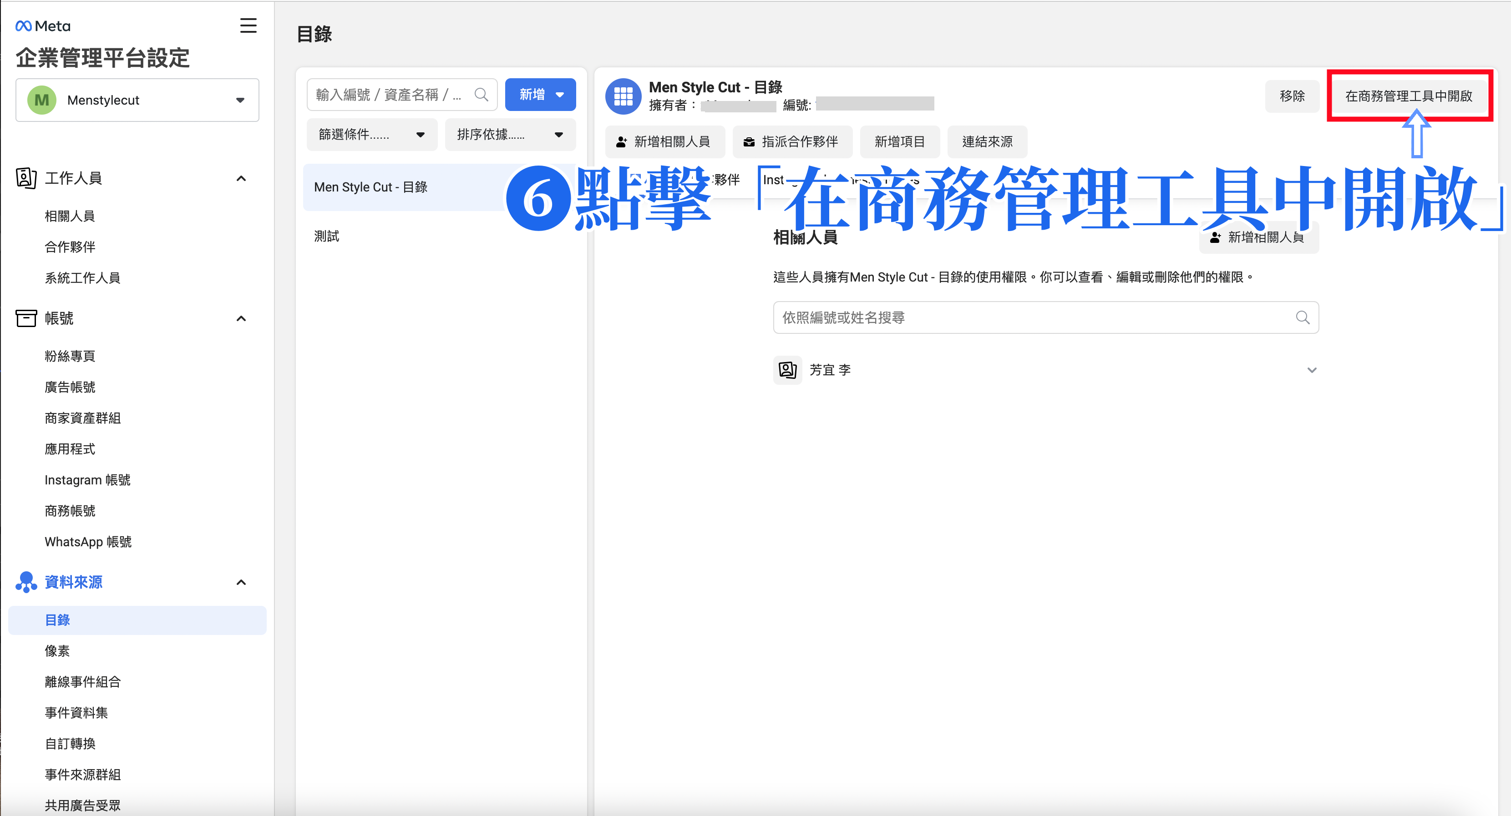Viewport: 1511px width, 816px height.
Task: Collapse the 帳號 section chevron
Action: pyautogui.click(x=241, y=318)
